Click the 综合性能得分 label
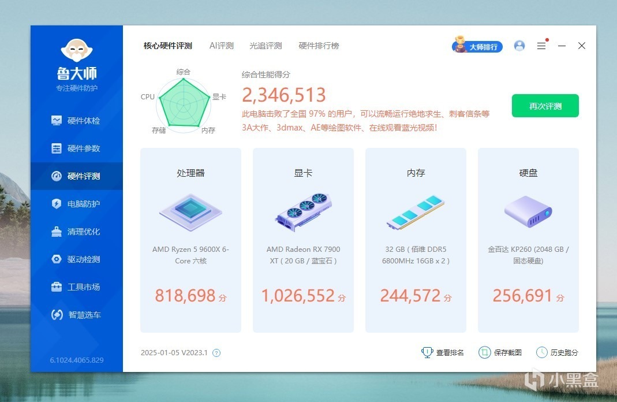 coord(266,75)
